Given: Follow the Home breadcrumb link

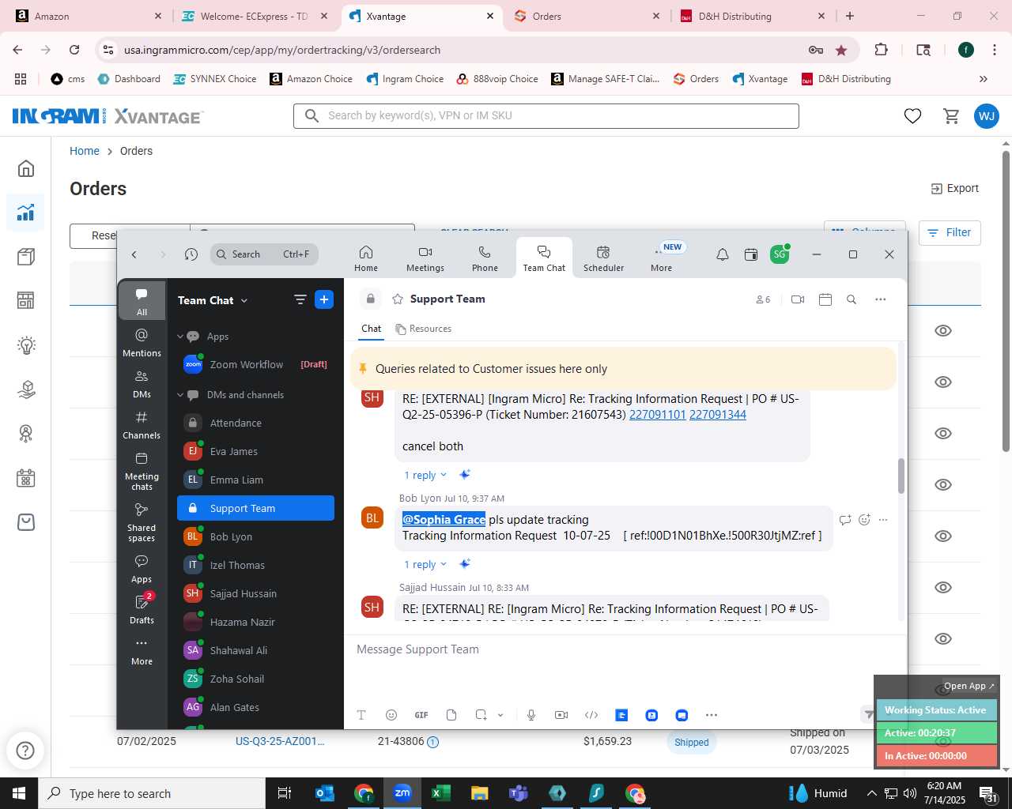Looking at the screenshot, I should tap(85, 151).
